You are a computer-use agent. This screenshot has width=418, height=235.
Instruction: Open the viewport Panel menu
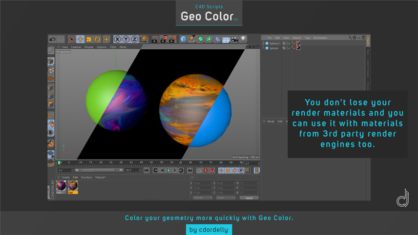(x=123, y=47)
